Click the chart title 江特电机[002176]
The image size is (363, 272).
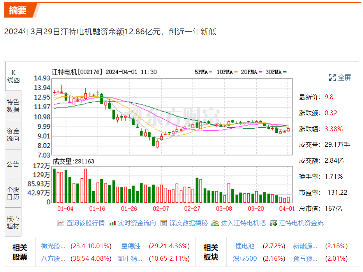pos(77,72)
